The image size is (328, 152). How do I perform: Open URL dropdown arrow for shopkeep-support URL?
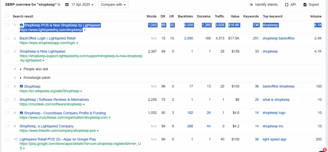(43, 61)
